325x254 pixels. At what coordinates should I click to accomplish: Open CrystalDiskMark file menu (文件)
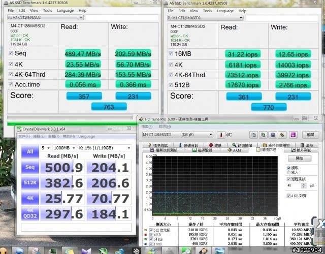[24, 137]
